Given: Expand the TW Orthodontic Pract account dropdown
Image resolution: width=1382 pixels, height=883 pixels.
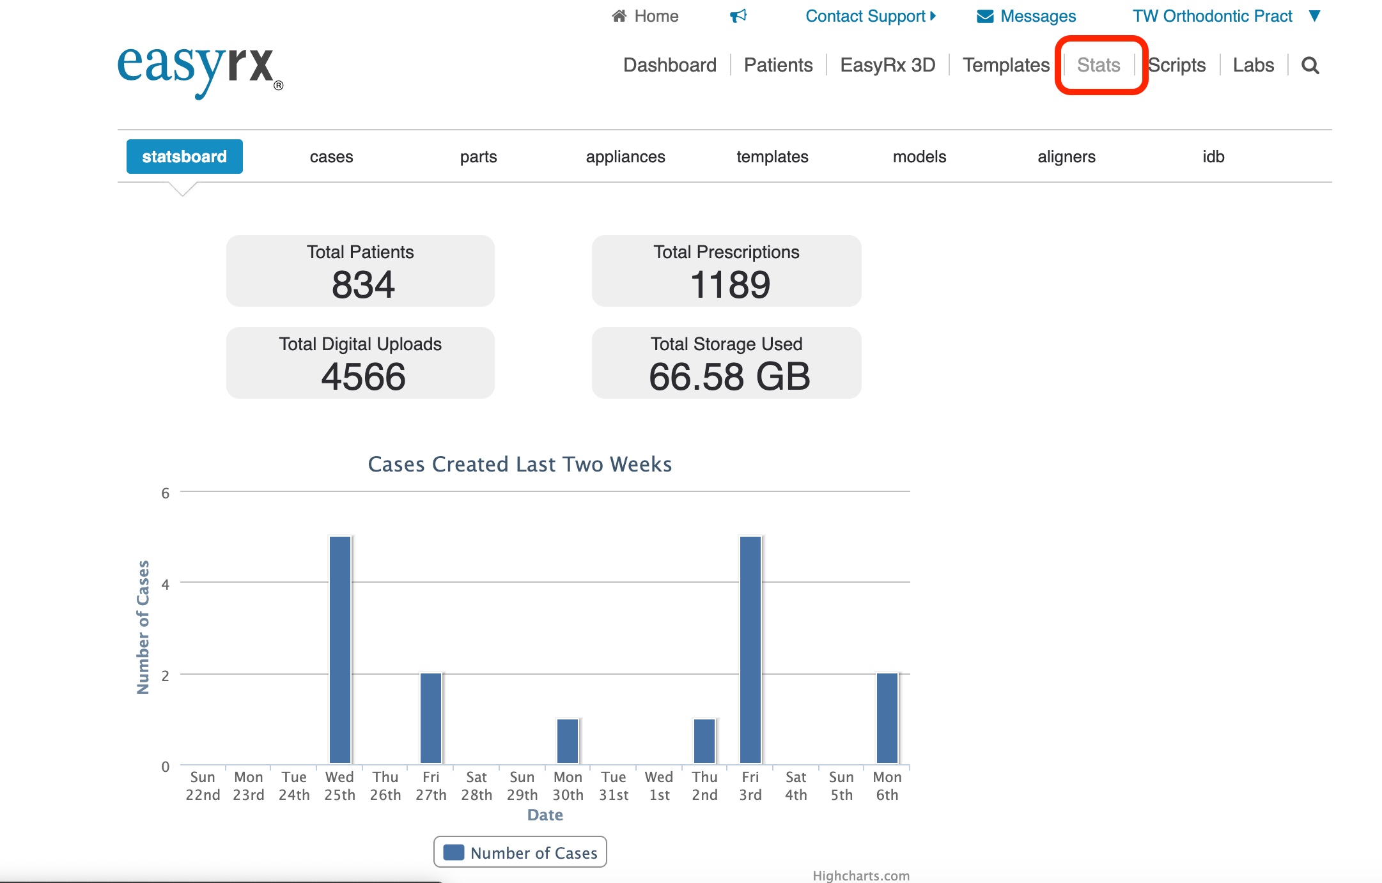Looking at the screenshot, I should point(1315,16).
